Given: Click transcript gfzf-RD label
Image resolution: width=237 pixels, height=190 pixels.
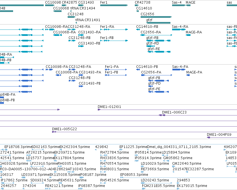Looking at the screenshot, I should pos(153,43).
